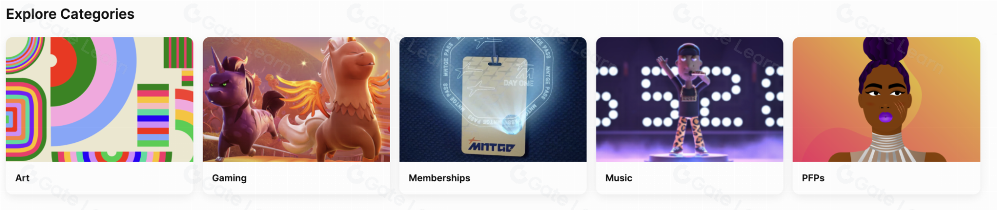Open the Memberships category image
The image size is (997, 210).
pos(493,99)
